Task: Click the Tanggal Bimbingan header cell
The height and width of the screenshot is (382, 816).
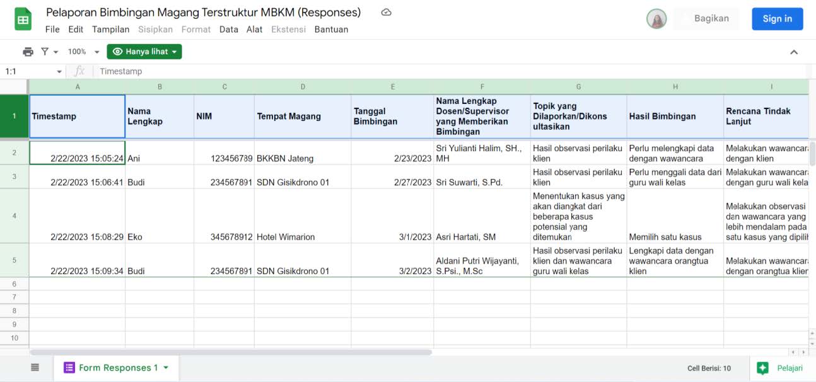Action: [x=392, y=116]
